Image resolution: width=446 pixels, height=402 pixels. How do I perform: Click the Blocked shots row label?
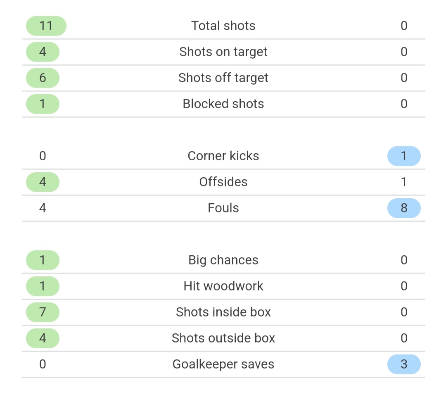(223, 104)
